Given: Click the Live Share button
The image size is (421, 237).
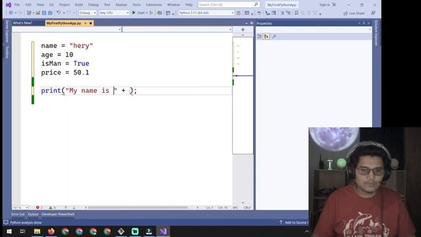Looking at the screenshot, I should coord(354,13).
